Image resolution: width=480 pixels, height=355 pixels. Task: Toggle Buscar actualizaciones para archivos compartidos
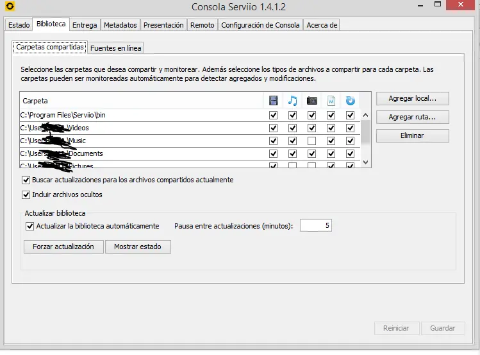pyautogui.click(x=26, y=180)
